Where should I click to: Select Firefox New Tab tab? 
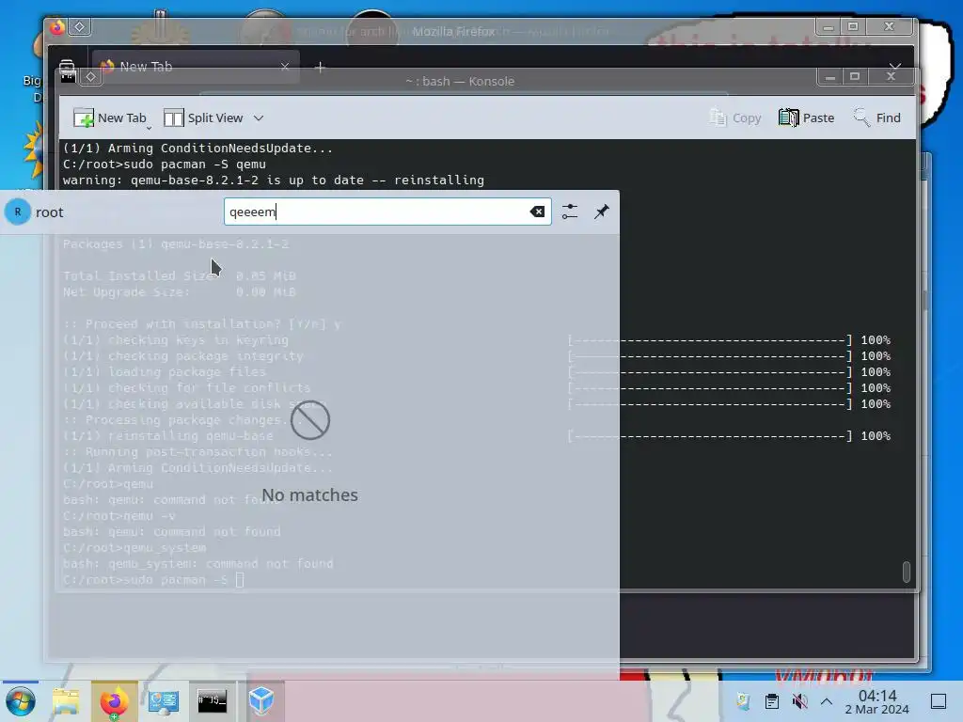(x=196, y=67)
